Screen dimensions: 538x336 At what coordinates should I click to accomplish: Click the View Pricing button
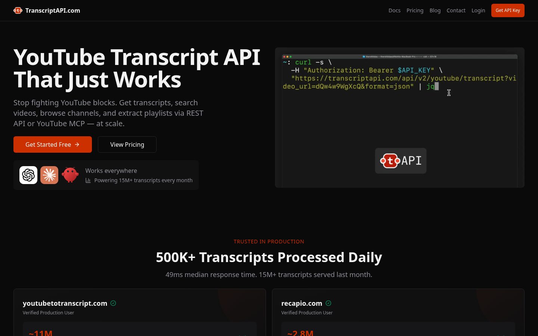click(127, 144)
